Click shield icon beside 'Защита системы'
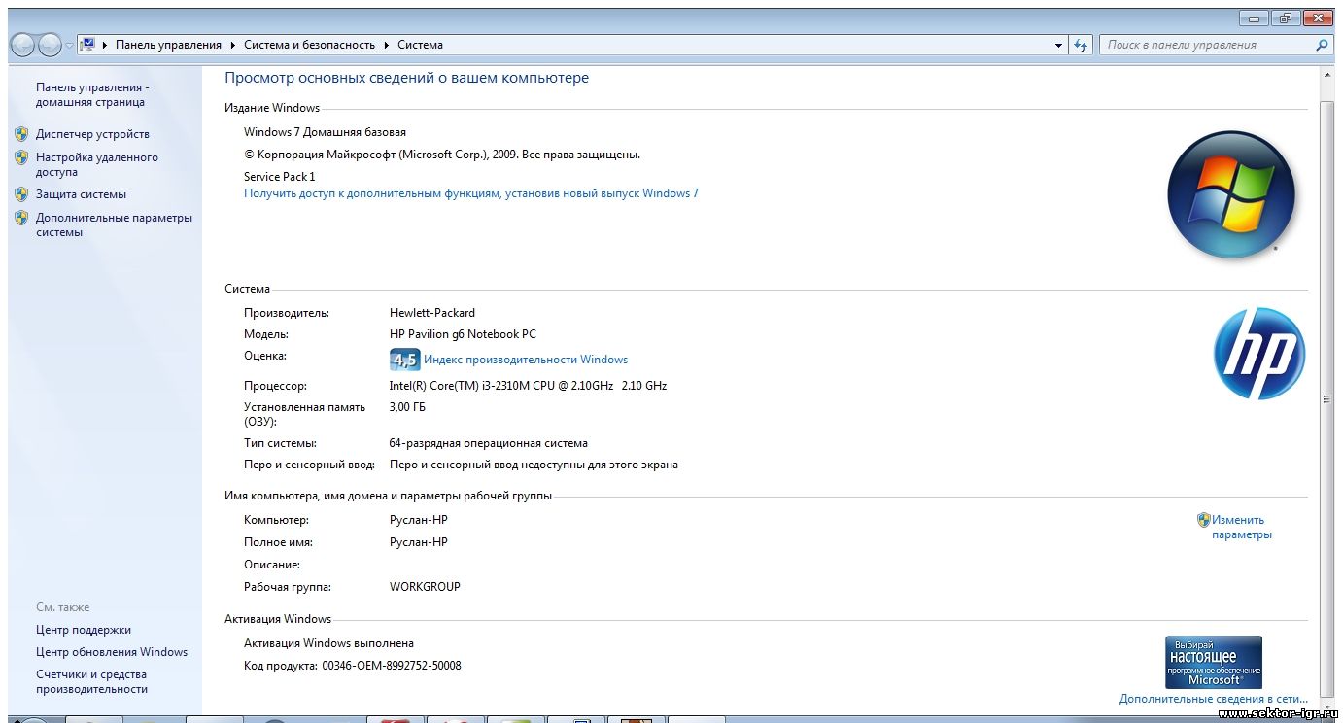 click(x=21, y=194)
